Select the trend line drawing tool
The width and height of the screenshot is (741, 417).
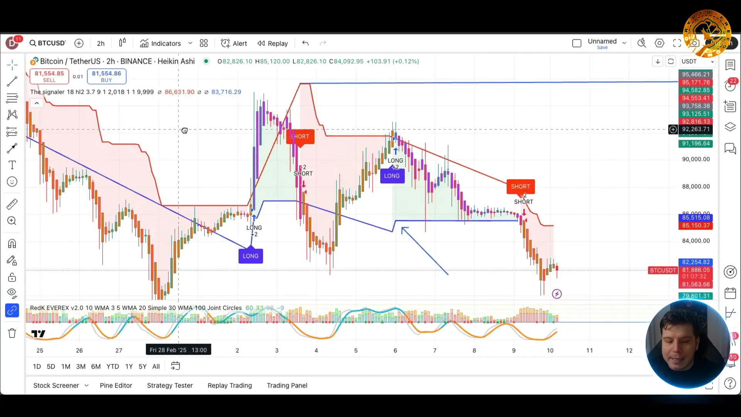[12, 81]
